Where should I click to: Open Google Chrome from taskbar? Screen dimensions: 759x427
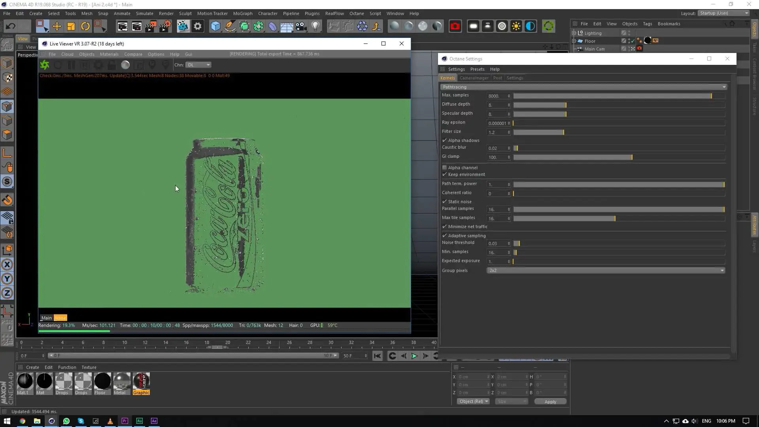(23, 421)
